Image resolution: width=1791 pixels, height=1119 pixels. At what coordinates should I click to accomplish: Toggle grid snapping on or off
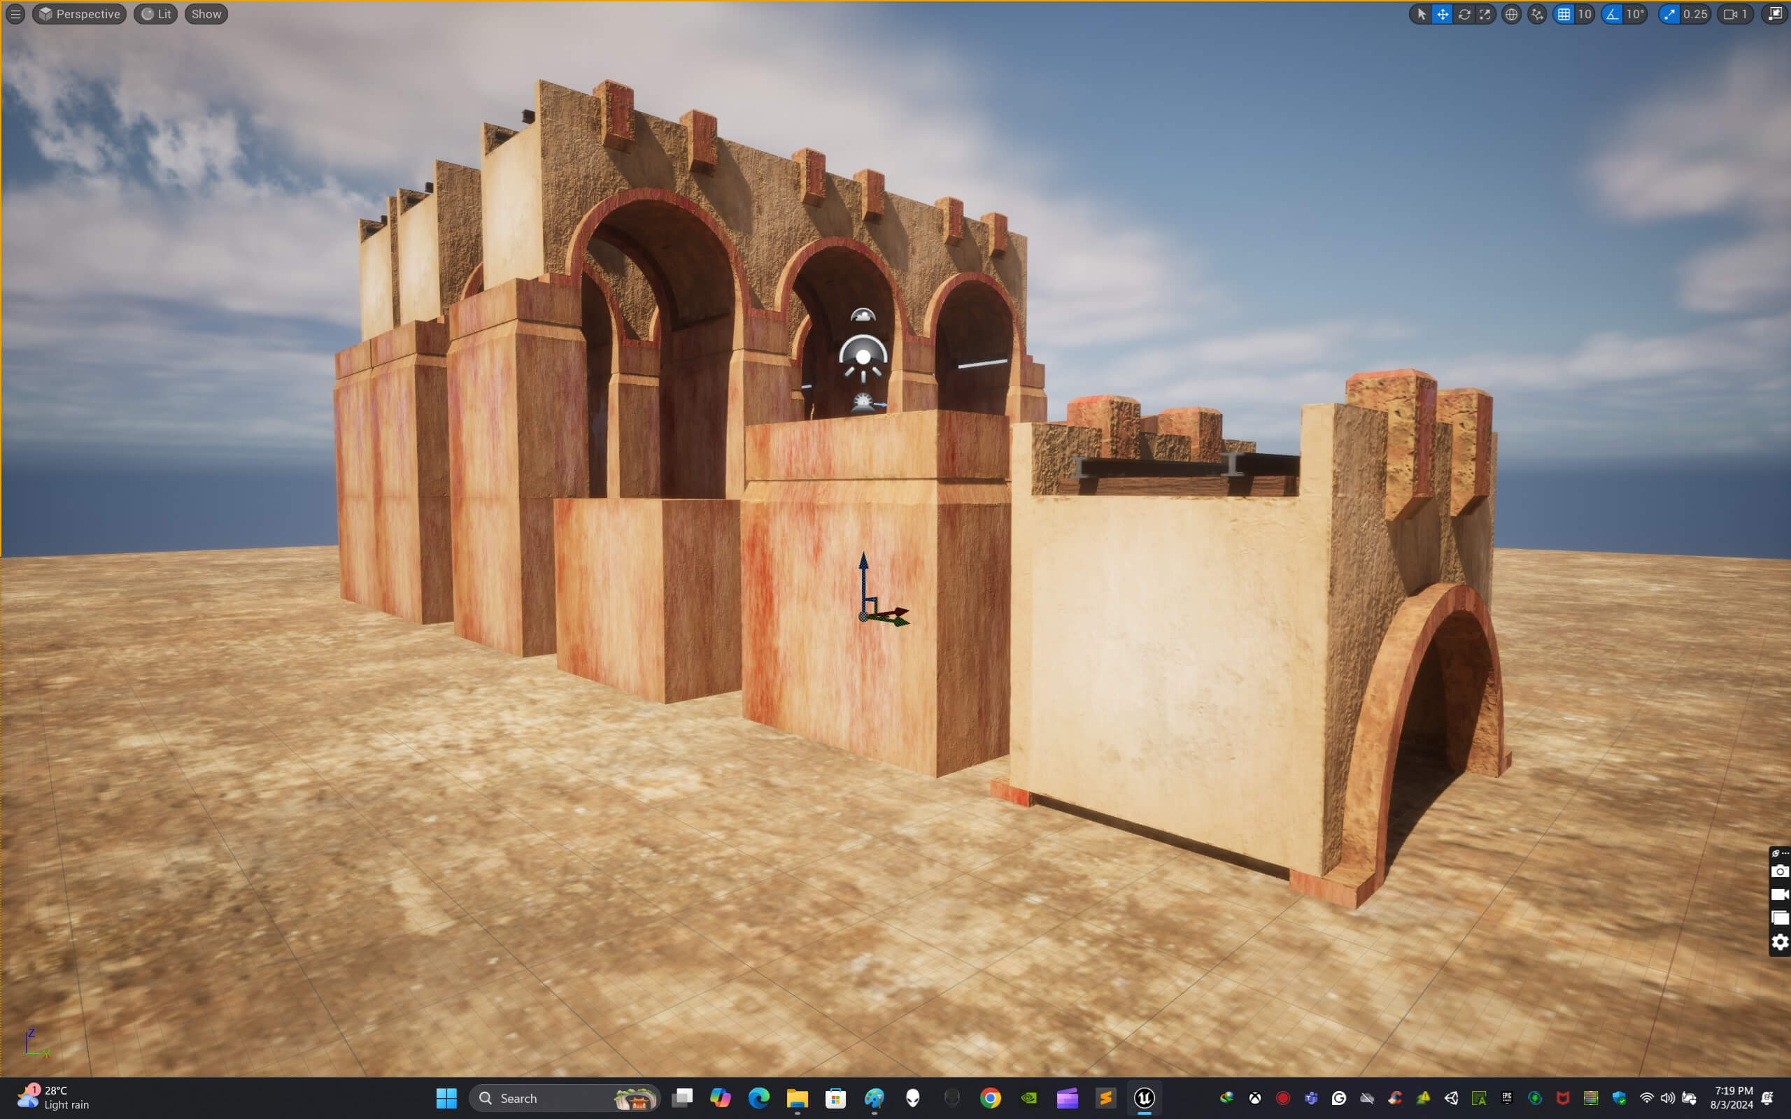point(1563,14)
